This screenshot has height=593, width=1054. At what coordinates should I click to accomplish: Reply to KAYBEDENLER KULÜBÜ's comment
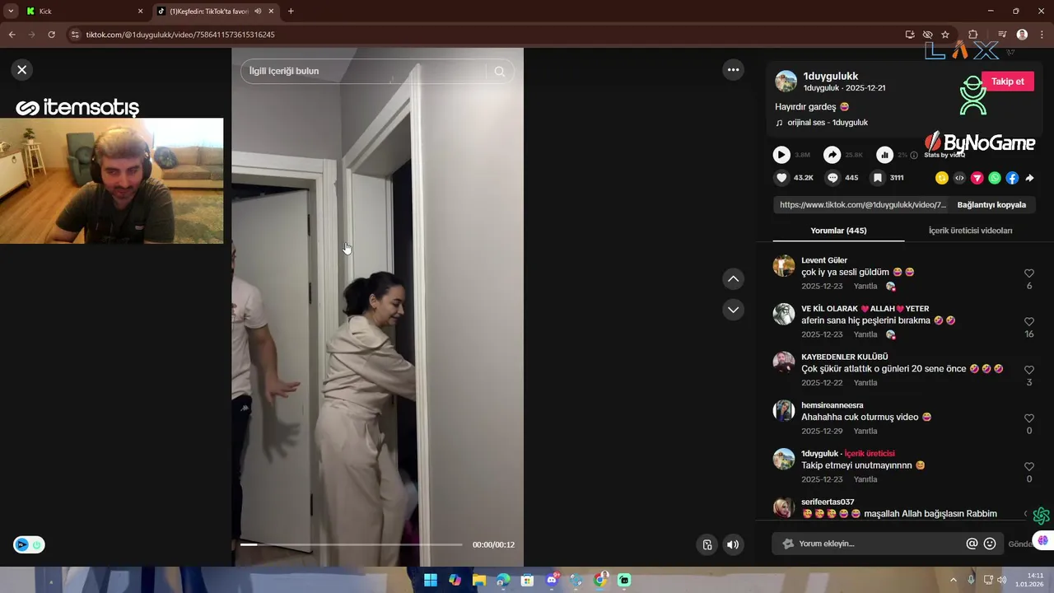[865, 383]
